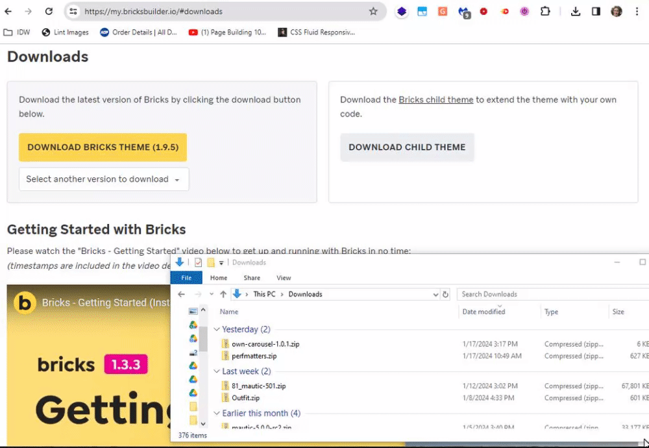Collapse the Earlier this month (4) group
This screenshot has width=649, height=448.
(217, 413)
